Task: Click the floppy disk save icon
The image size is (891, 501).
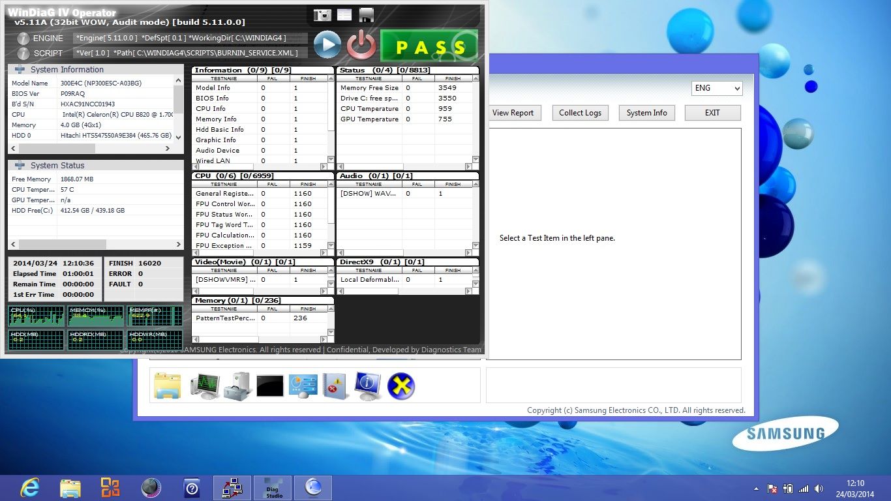Action: pyautogui.click(x=366, y=15)
